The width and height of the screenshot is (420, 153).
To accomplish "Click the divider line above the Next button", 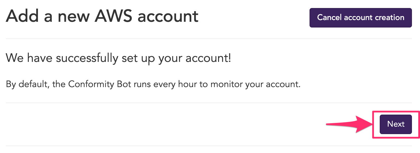I will point(209,103).
